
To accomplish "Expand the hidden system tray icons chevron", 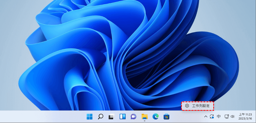I will click(206, 116).
